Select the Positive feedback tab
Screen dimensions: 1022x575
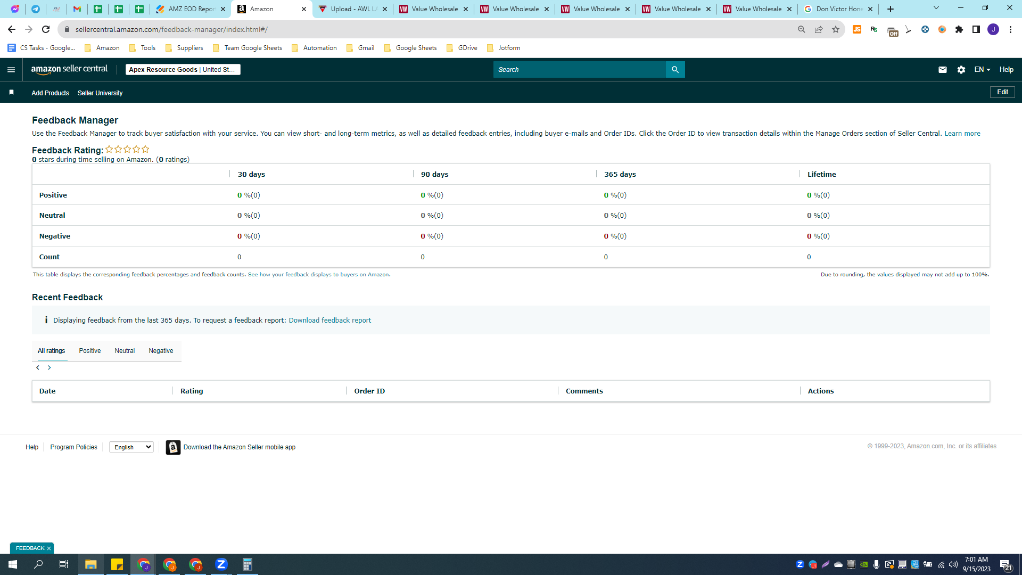pos(90,351)
